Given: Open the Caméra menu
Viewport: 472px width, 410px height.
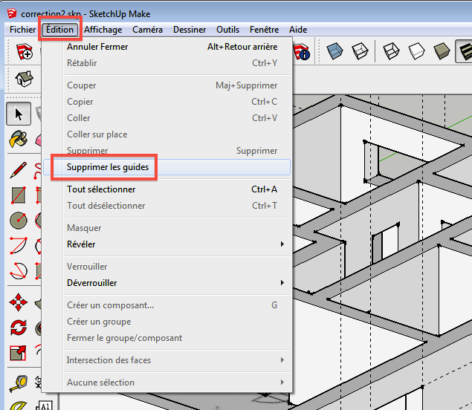Looking at the screenshot, I should 147,30.
